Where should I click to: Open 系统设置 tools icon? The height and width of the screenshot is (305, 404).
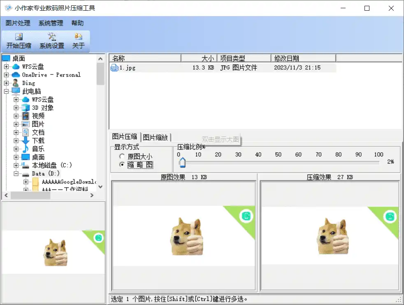point(52,37)
